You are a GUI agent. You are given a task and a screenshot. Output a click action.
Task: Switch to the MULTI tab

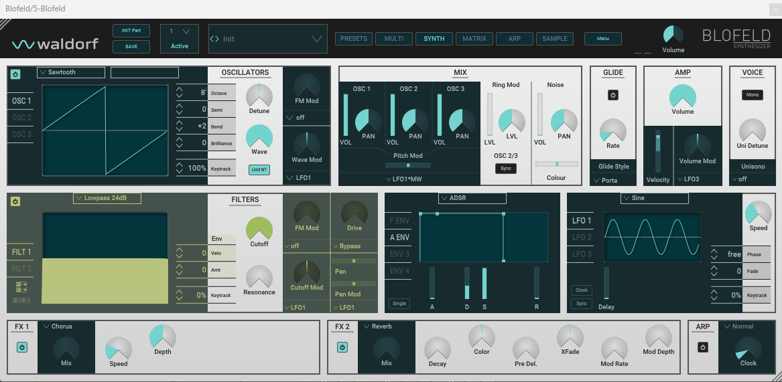tap(394, 39)
